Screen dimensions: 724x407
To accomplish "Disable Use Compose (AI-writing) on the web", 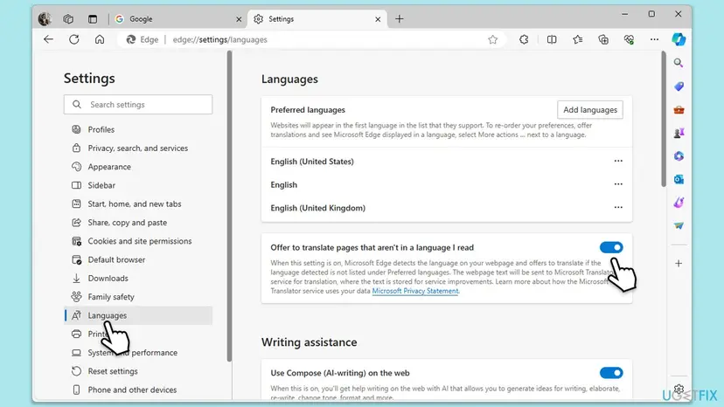I will pyautogui.click(x=611, y=373).
